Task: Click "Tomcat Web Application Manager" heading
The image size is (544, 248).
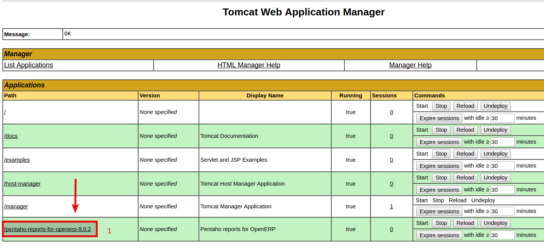Action: coord(304,12)
